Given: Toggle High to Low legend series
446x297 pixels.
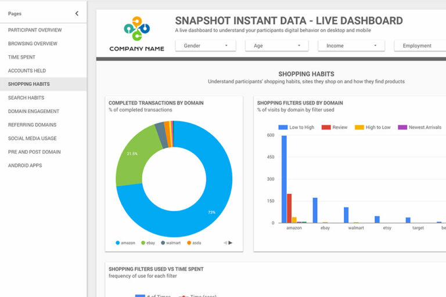Looking at the screenshot, I should (x=373, y=127).
